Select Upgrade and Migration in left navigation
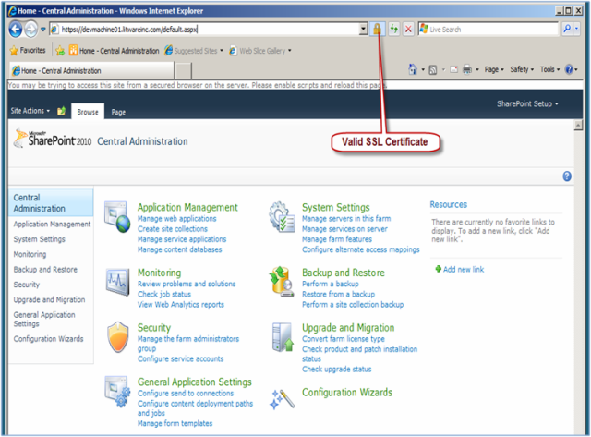Screen dimensions: 591x437 click(x=49, y=299)
